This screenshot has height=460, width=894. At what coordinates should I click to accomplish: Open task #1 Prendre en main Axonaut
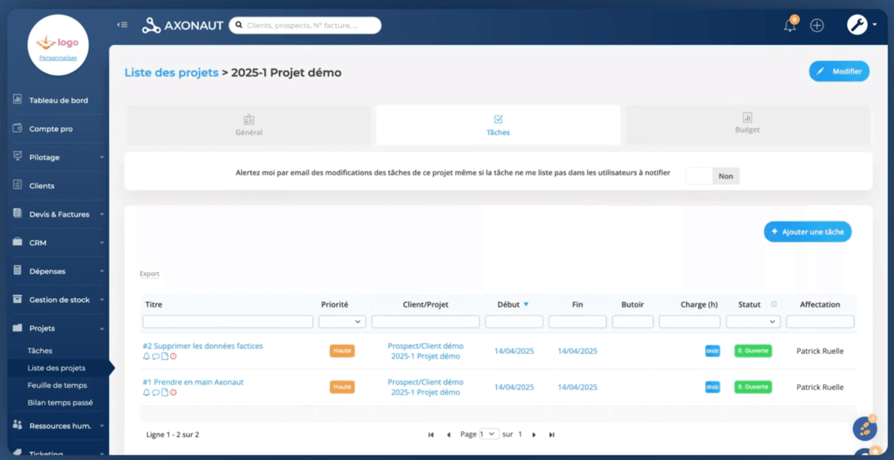193,382
